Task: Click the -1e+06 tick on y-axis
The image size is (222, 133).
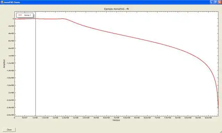Action: point(11,56)
